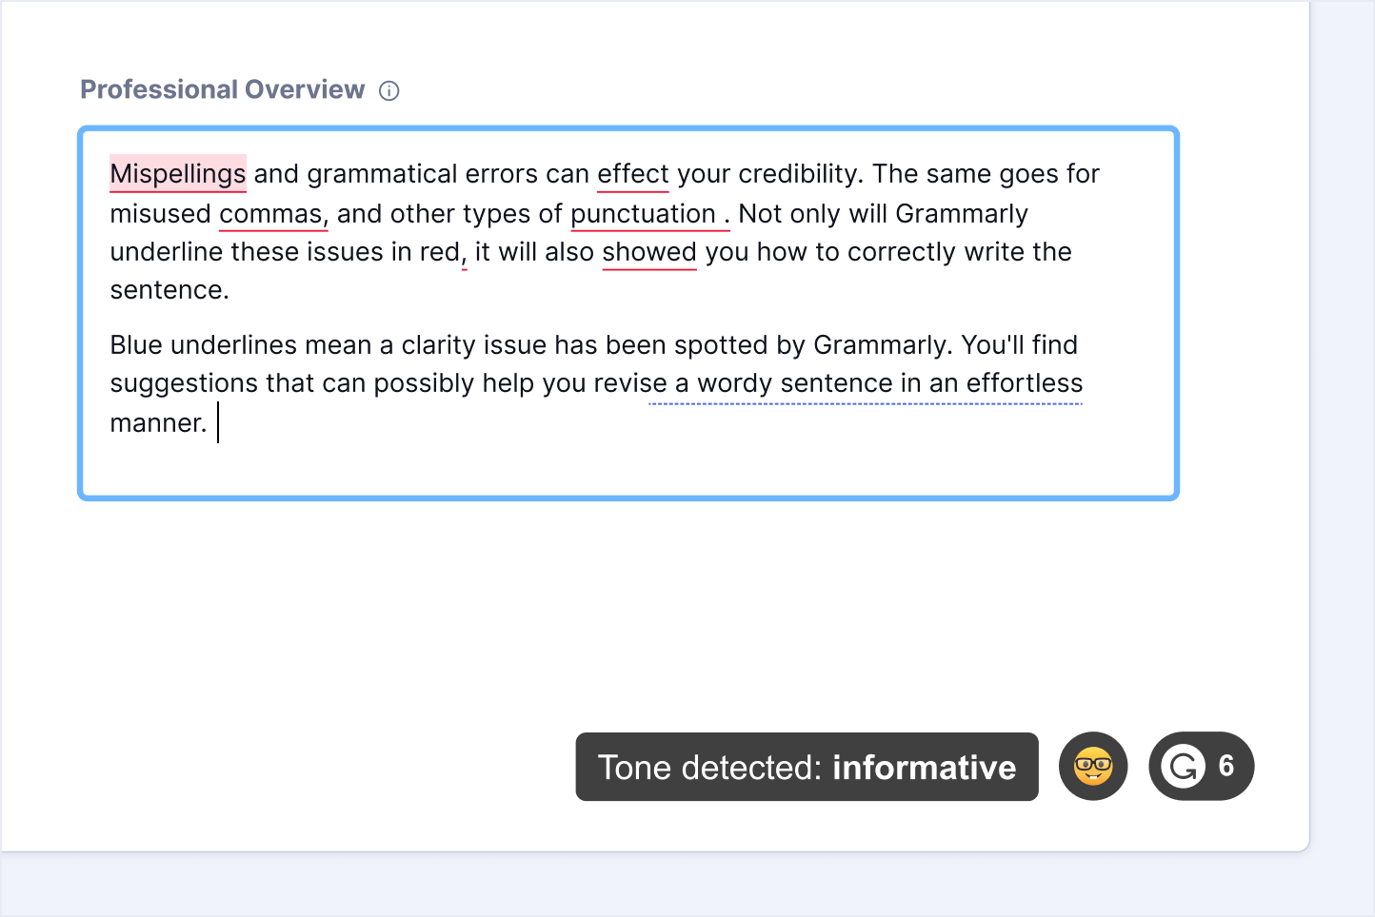Click the Professional Overview label

pyautogui.click(x=222, y=89)
